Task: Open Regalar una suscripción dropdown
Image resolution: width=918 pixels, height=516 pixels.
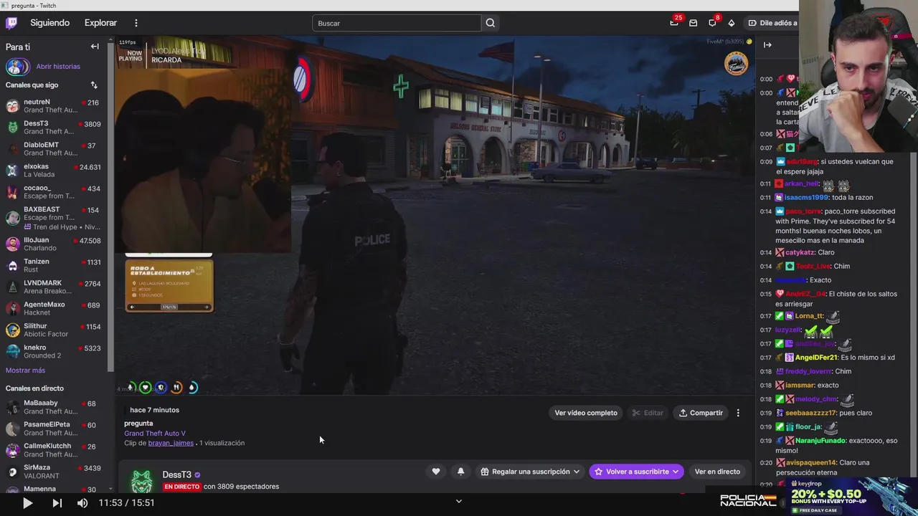Action: click(x=530, y=472)
